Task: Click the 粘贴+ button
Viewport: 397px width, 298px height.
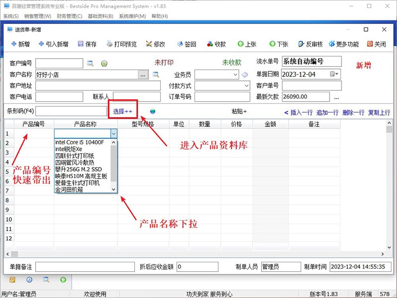Action: (x=239, y=111)
